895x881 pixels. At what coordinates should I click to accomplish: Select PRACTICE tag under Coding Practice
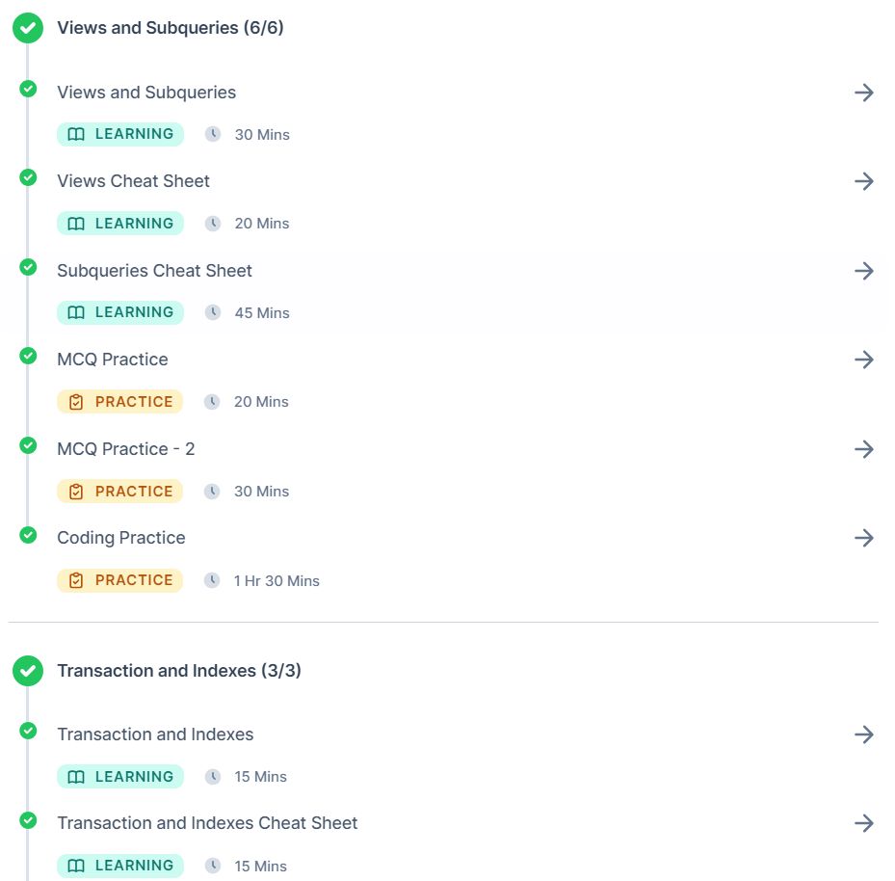pyautogui.click(x=119, y=580)
